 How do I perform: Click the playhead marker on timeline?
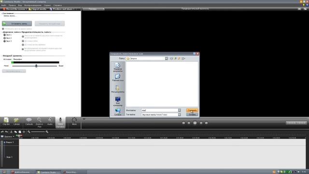coord(19,136)
